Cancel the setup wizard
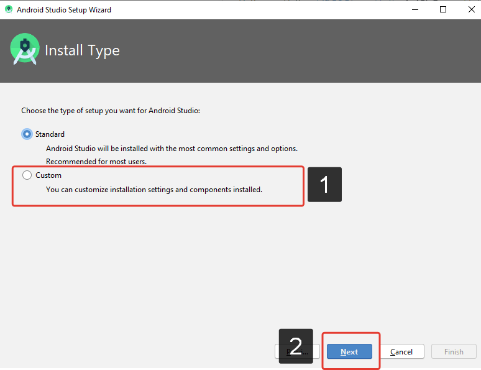Screen dimensions: 481x370 (401, 351)
